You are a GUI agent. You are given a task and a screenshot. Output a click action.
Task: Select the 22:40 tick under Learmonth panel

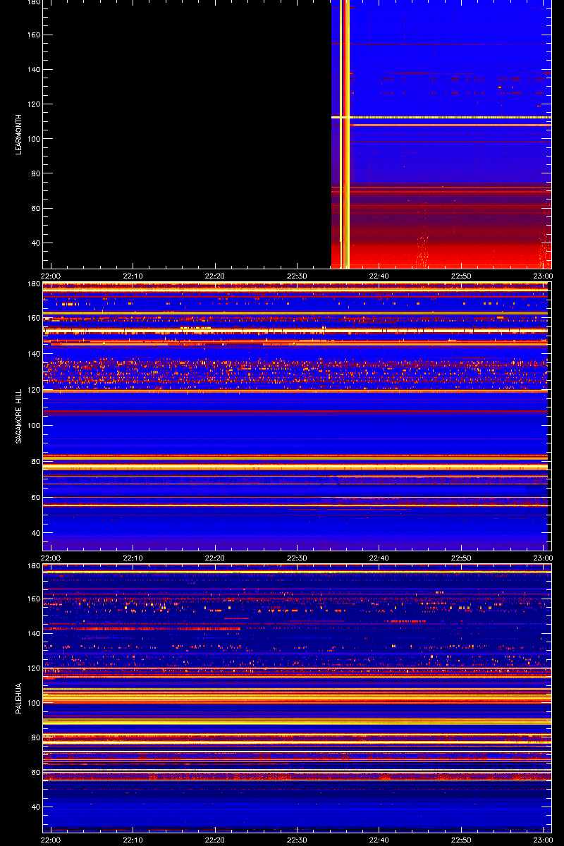click(x=379, y=276)
